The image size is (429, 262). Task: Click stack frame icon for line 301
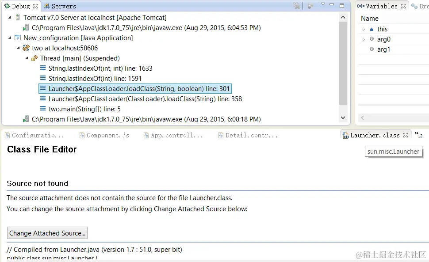coord(43,88)
